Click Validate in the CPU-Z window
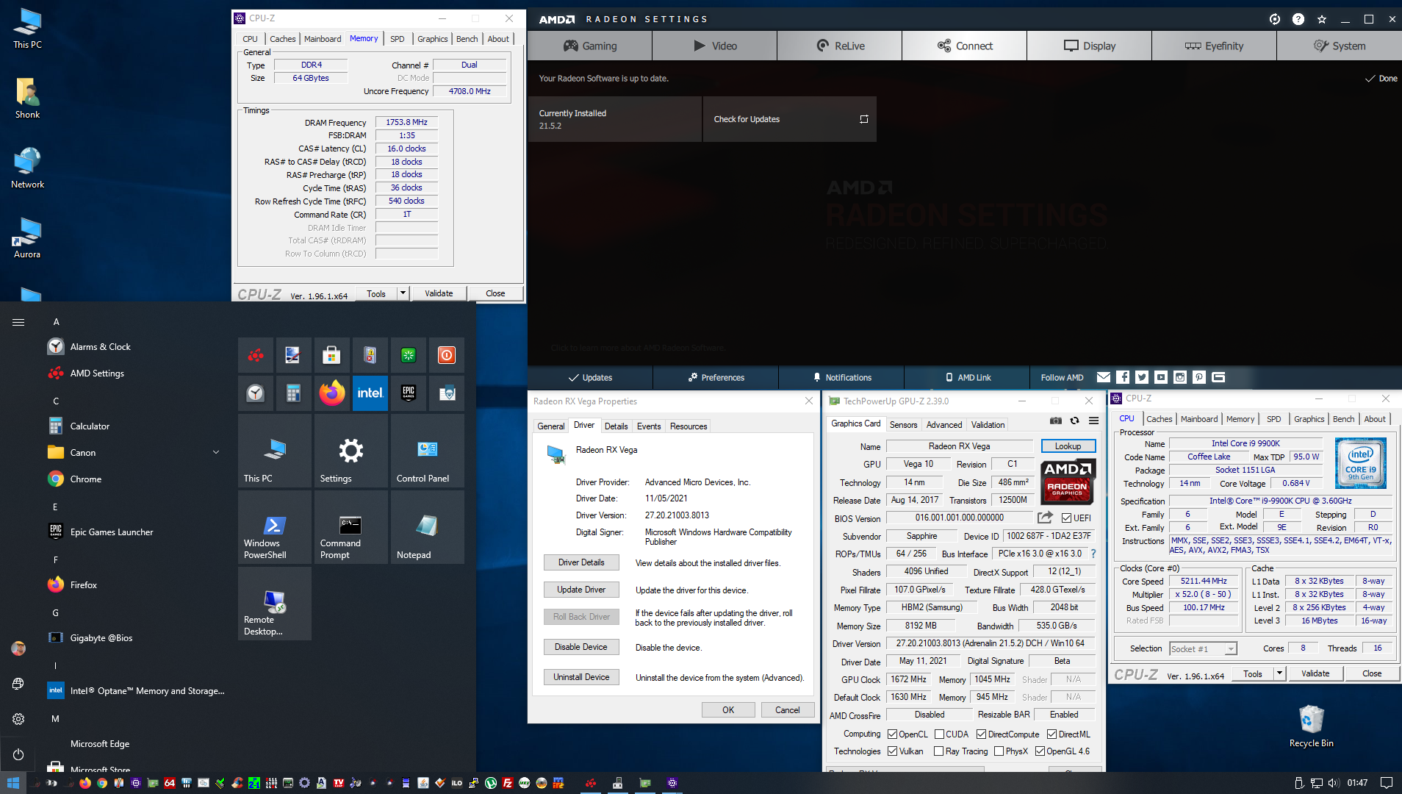This screenshot has width=1402, height=794. [x=1315, y=673]
